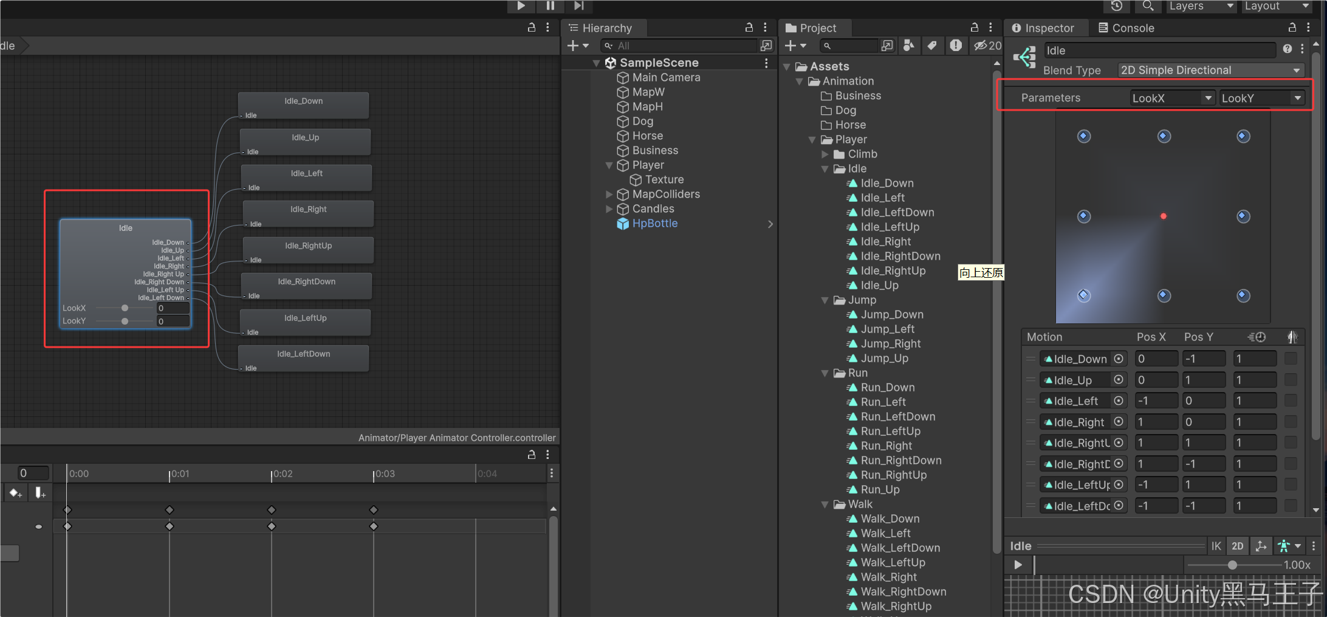Click the Step frame button

coord(578,5)
